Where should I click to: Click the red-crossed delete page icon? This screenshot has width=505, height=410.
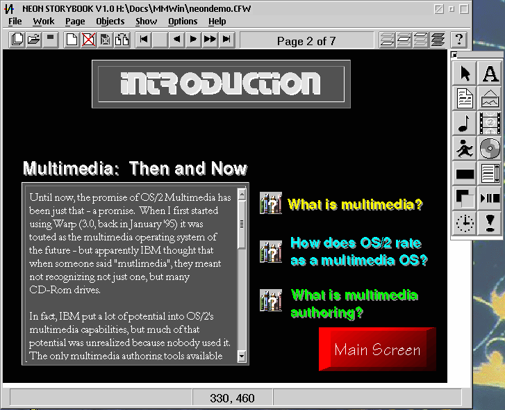click(x=89, y=40)
